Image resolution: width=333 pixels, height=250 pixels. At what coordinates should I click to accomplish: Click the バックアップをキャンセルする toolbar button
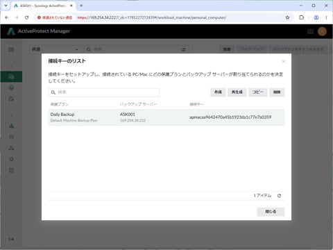pyautogui.click(x=298, y=49)
